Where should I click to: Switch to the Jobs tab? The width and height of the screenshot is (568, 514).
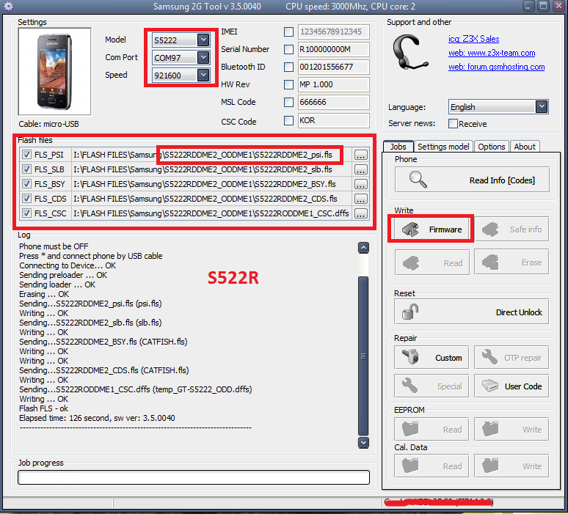pos(398,147)
